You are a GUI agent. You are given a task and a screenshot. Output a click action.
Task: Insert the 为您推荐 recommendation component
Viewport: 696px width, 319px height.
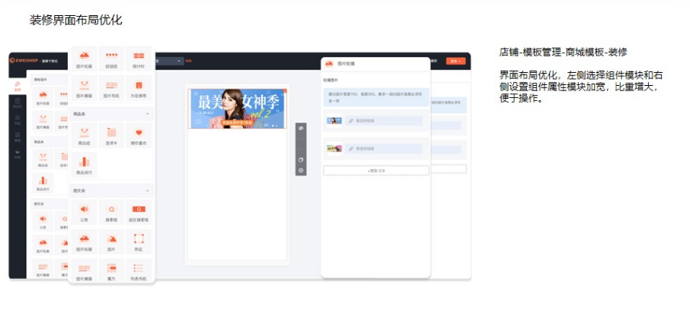click(139, 87)
